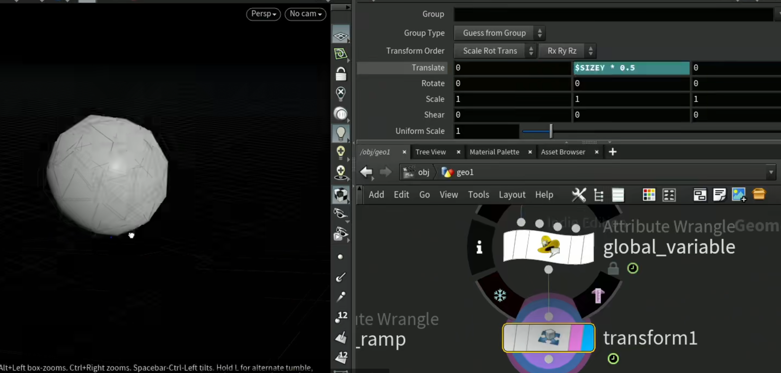Switch to the Asset Browser tab

[x=563, y=152]
